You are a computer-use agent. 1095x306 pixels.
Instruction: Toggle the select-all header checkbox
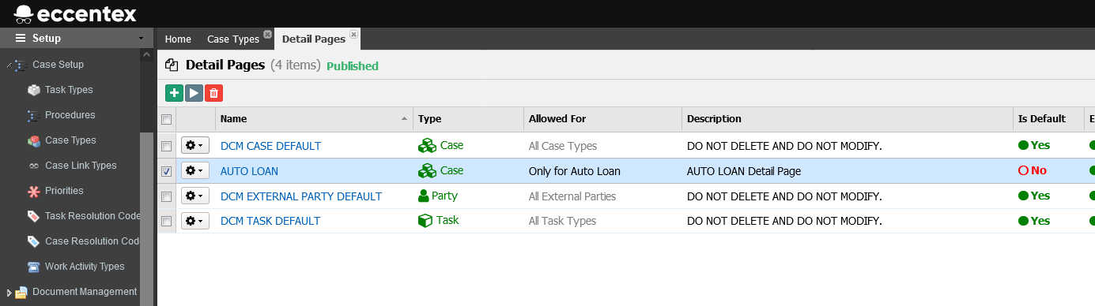(166, 119)
